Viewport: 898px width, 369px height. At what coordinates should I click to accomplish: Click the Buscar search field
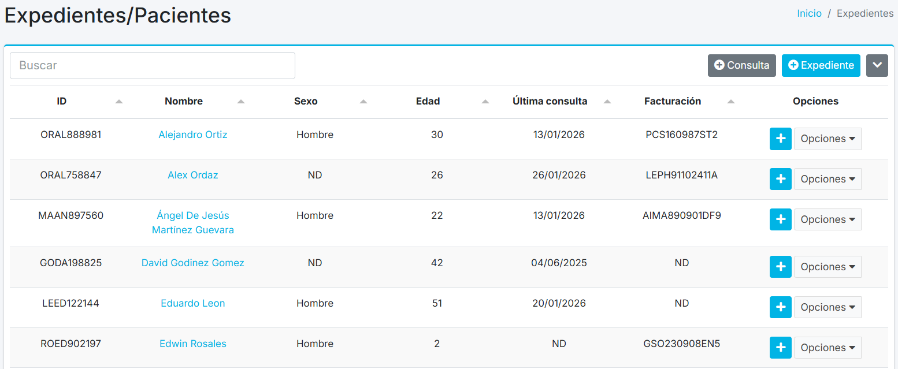(153, 65)
